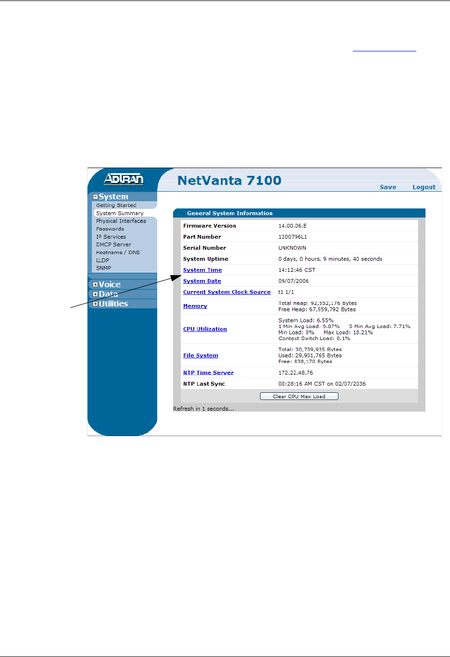450x657 pixels.
Task: Open Hostname / DNS settings
Action: pos(118,252)
